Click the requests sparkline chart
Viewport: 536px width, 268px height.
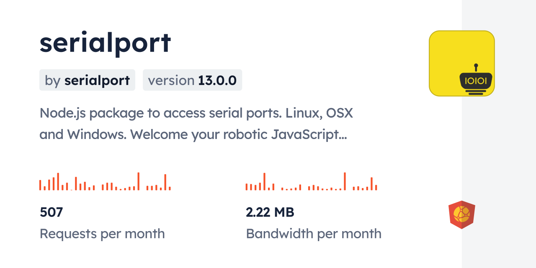point(105,182)
